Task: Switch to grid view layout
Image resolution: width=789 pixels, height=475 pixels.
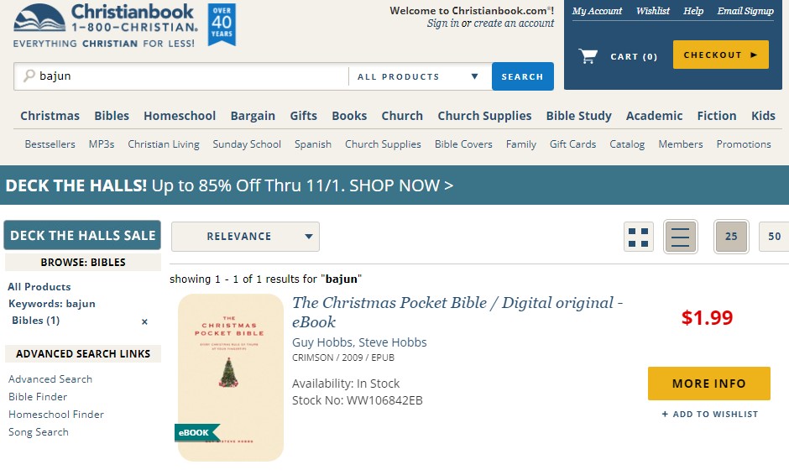Action: [639, 237]
